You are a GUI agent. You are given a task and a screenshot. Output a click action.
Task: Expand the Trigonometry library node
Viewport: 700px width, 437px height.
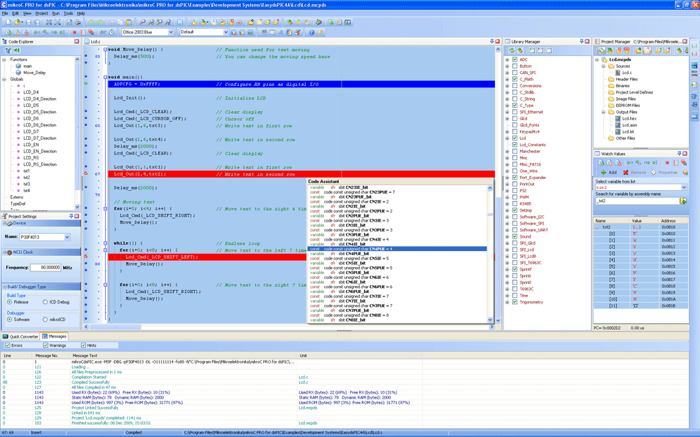coord(507,302)
